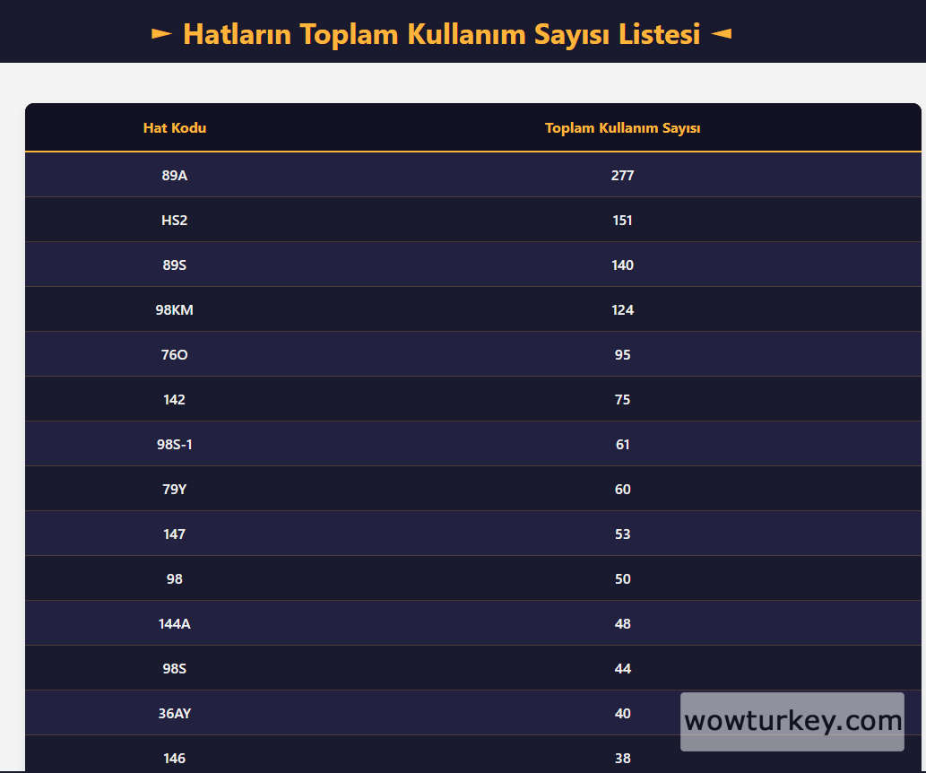Screen dimensions: 926x773
Task: Click the usage count 277 for 89A
Action: (623, 175)
